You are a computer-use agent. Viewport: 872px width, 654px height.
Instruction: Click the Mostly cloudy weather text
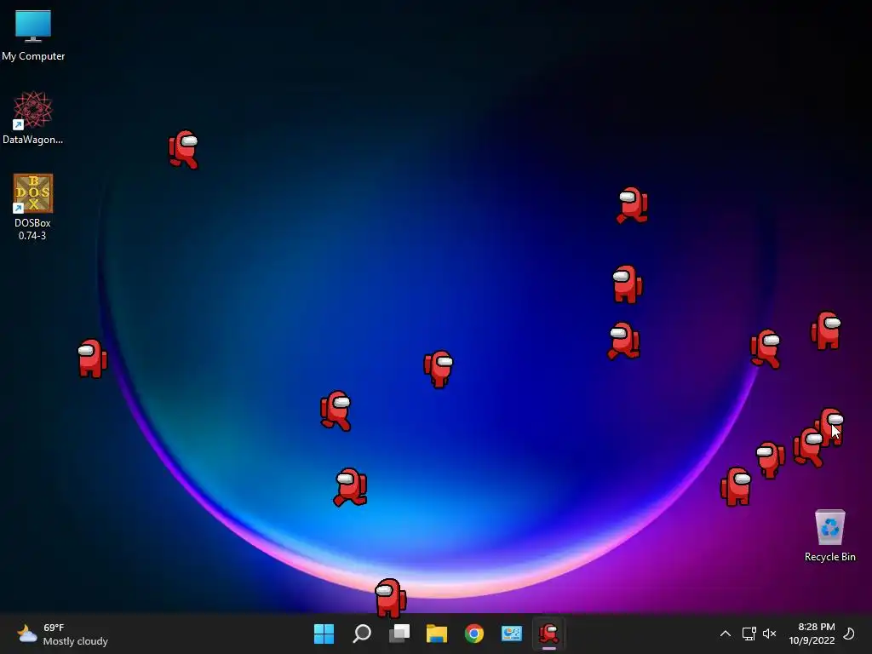coord(76,641)
